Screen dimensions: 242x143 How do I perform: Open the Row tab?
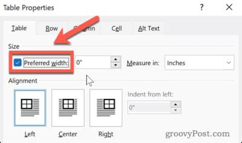[51, 29]
